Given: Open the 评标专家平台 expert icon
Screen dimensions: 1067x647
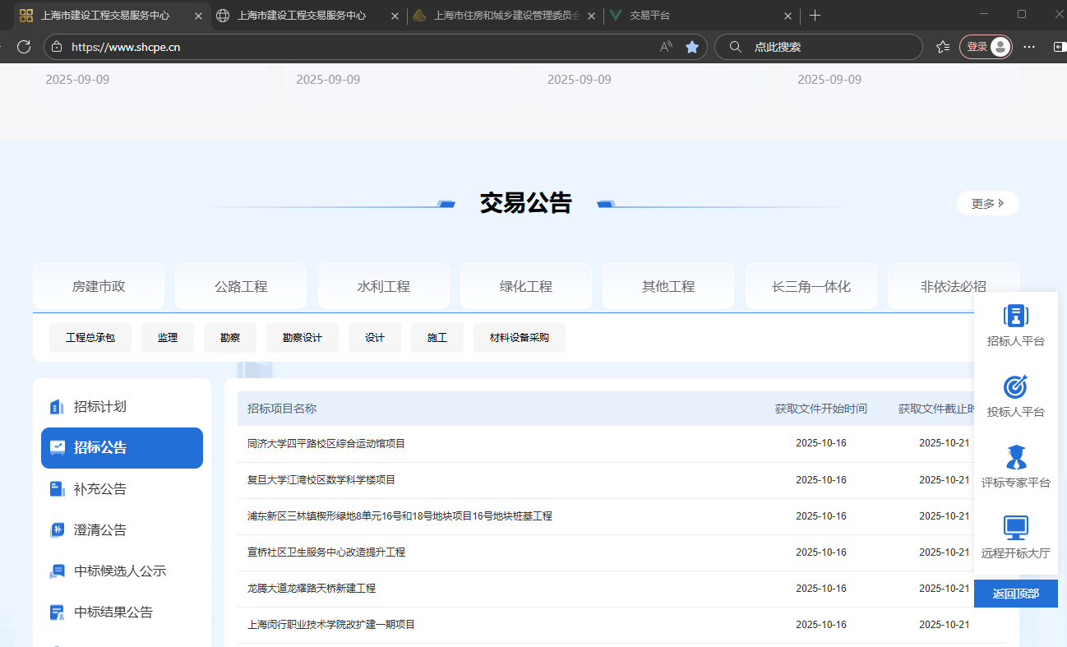Looking at the screenshot, I should pos(1016,457).
